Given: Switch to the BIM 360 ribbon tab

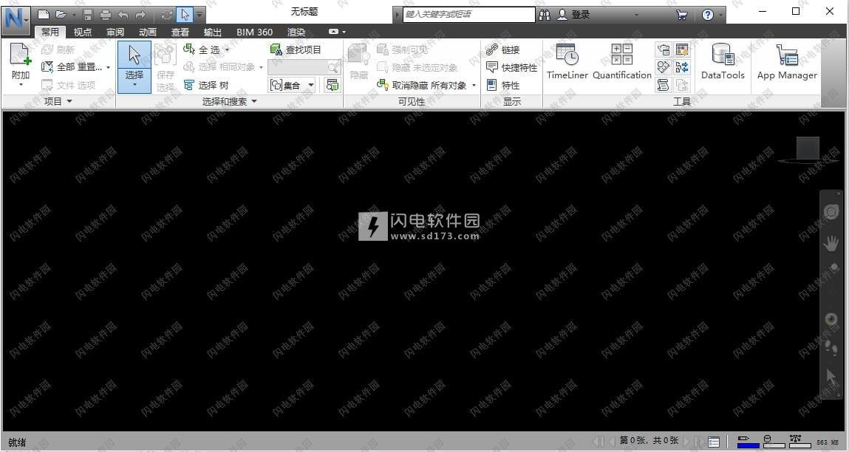Looking at the screenshot, I should tap(254, 32).
